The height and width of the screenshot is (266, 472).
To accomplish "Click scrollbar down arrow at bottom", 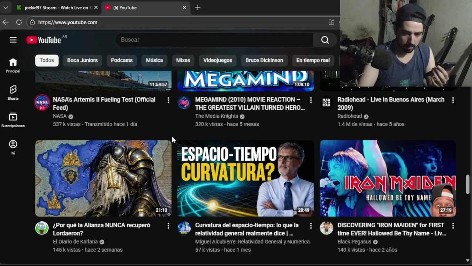I will [x=468, y=260].
